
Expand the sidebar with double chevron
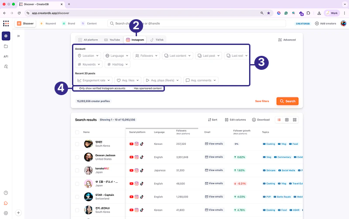click(18, 36)
